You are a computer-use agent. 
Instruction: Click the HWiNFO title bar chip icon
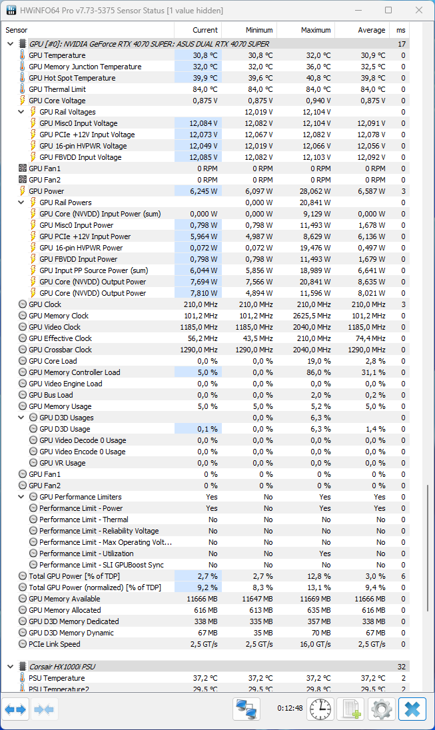tap(11, 10)
